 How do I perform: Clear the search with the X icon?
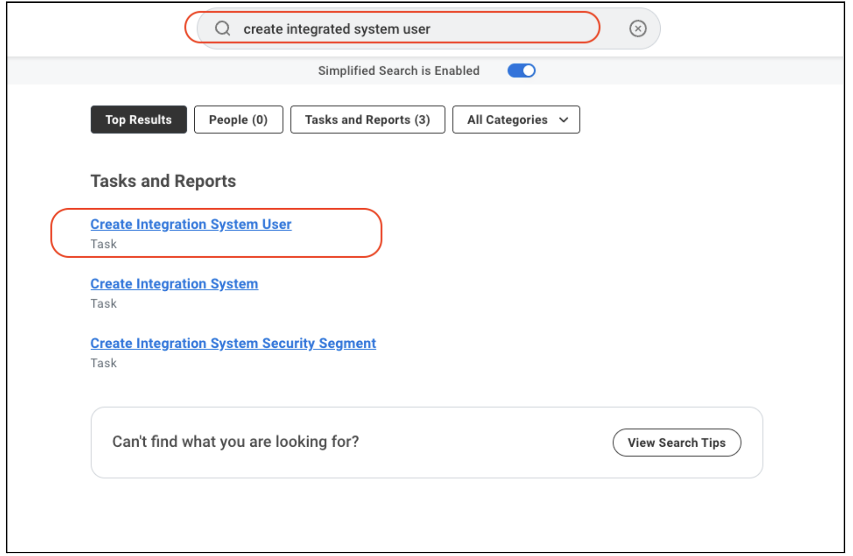pos(637,29)
